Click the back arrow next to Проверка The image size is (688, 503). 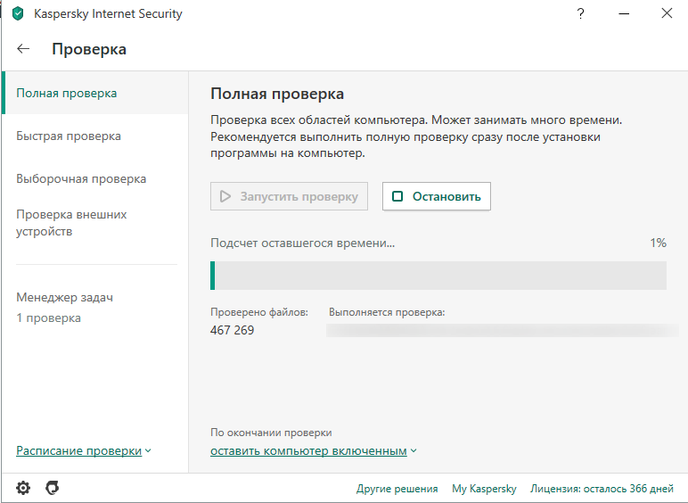[23, 49]
